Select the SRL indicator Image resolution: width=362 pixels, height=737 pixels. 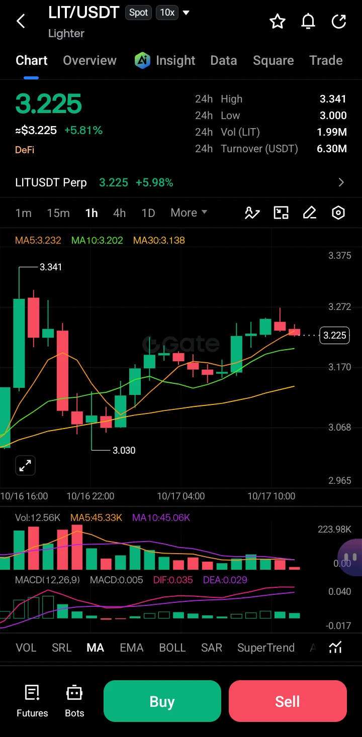click(62, 648)
